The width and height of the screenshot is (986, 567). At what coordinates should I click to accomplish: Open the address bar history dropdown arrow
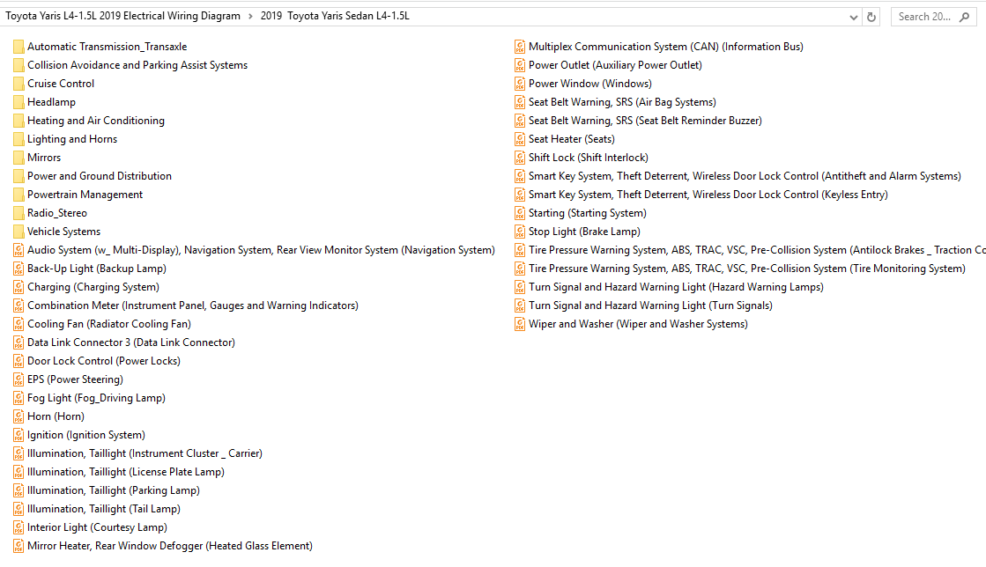click(x=853, y=17)
